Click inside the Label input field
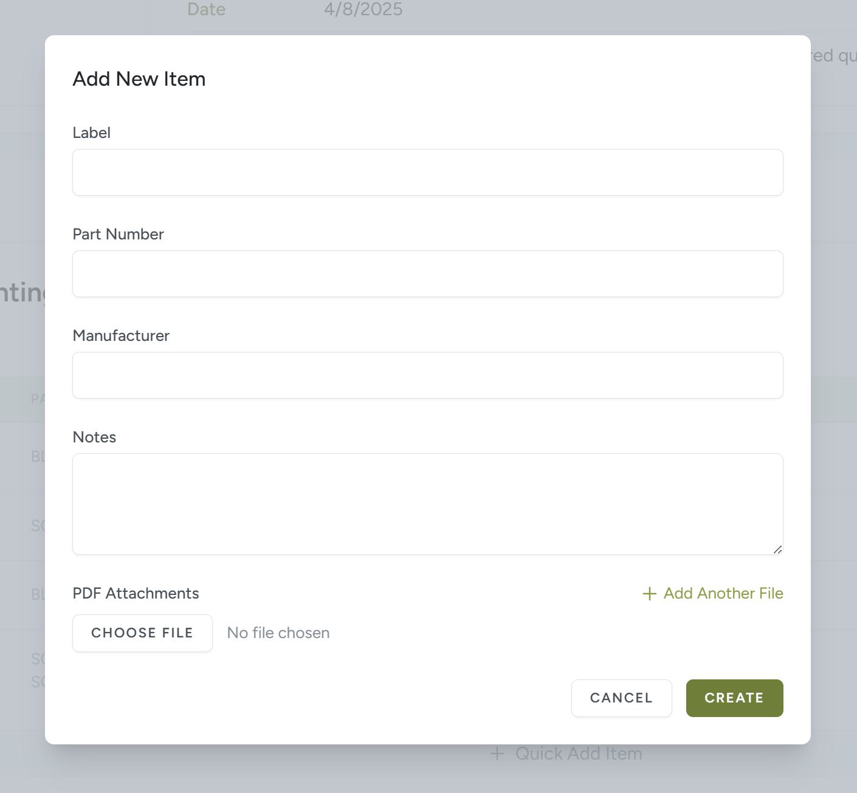This screenshot has width=857, height=793. pyautogui.click(x=427, y=172)
